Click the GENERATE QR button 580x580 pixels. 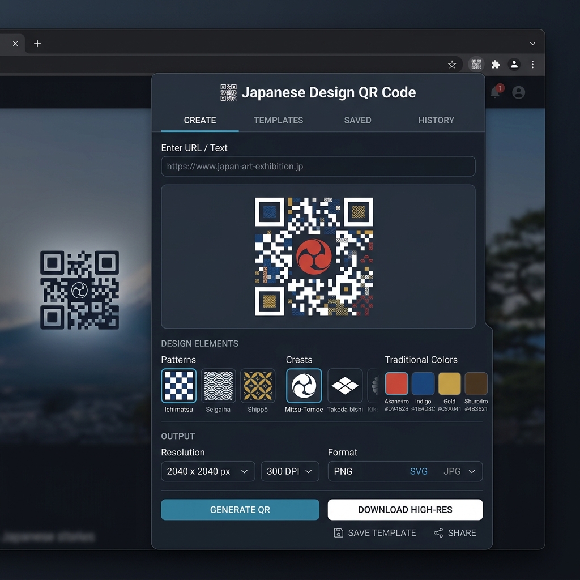pos(240,510)
